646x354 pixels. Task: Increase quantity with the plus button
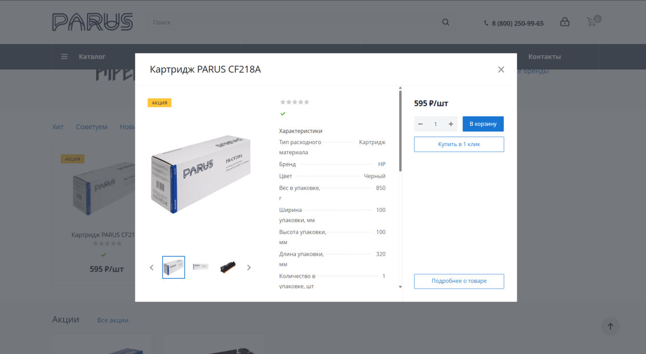tap(451, 124)
